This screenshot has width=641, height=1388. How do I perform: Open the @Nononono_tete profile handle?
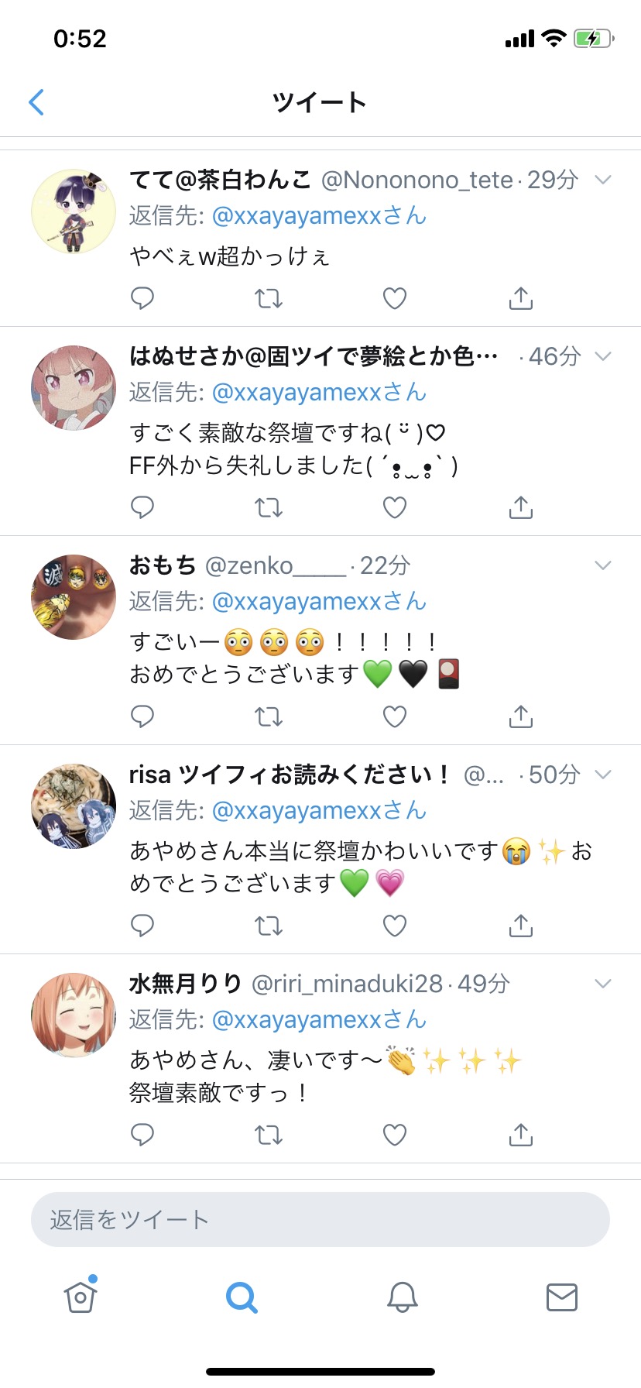pyautogui.click(x=417, y=180)
